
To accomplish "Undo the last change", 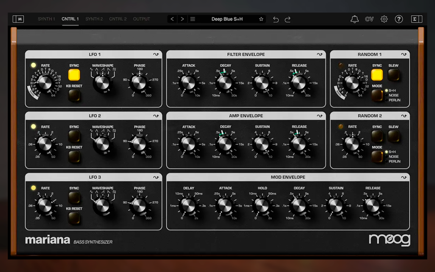I will point(276,19).
